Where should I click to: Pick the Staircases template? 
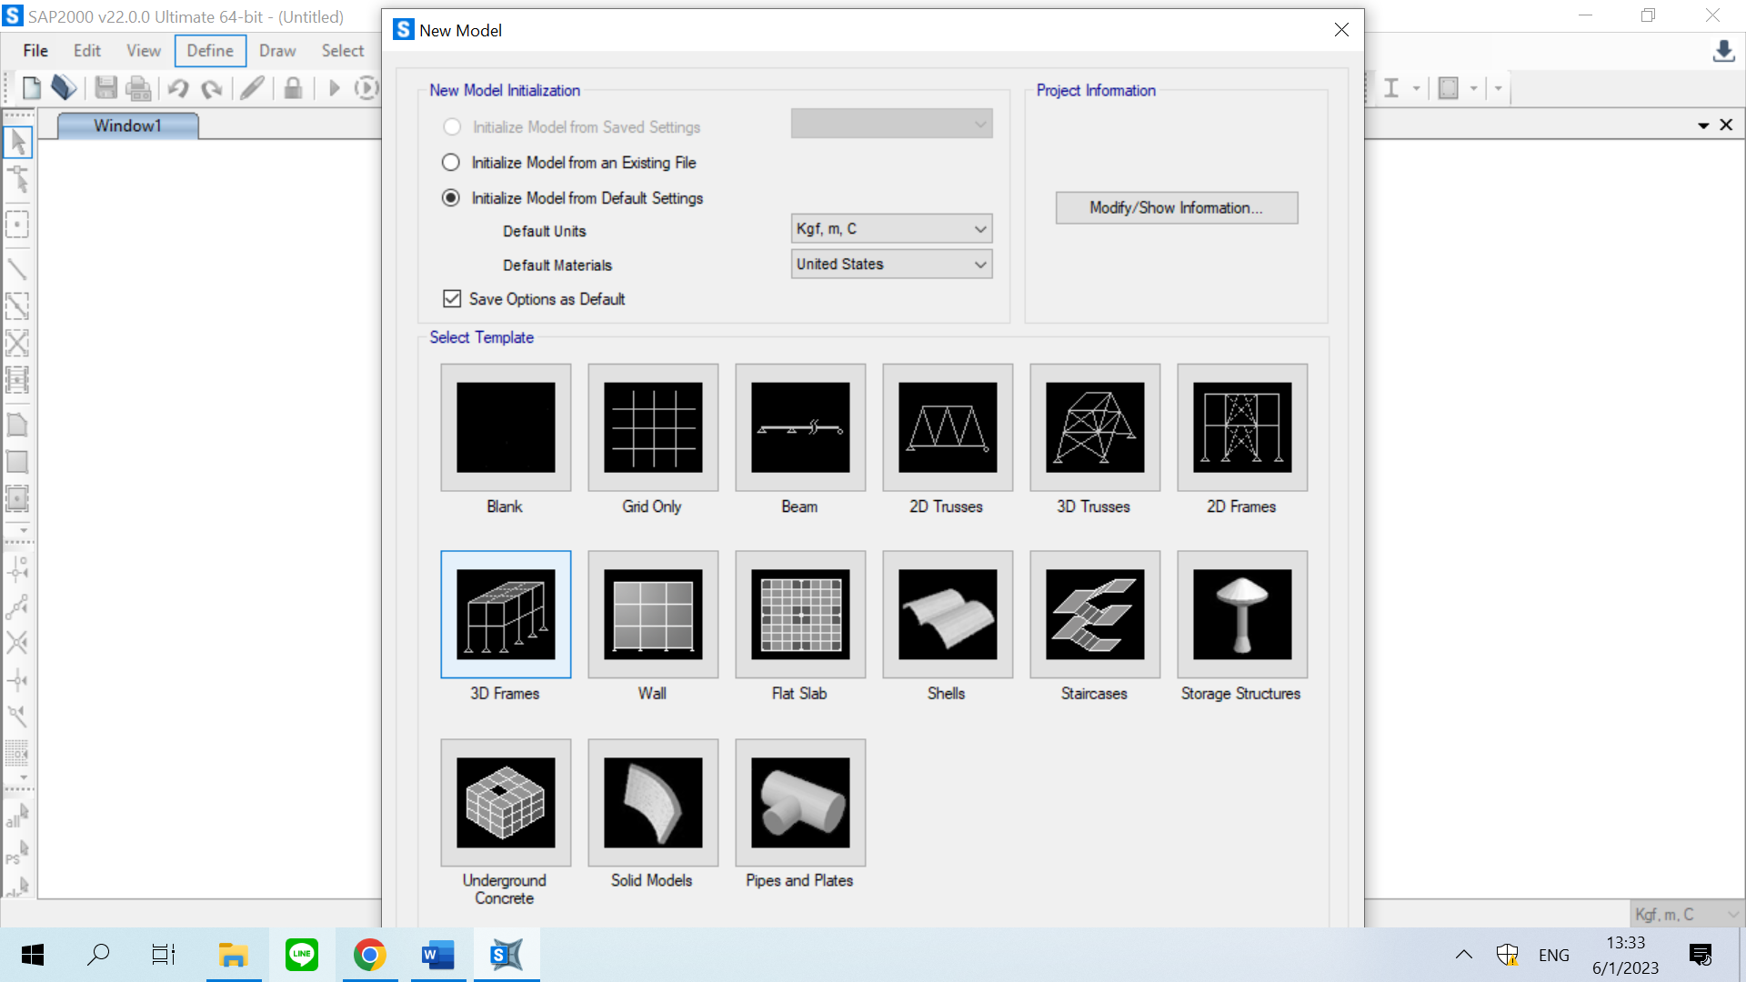[x=1095, y=615]
